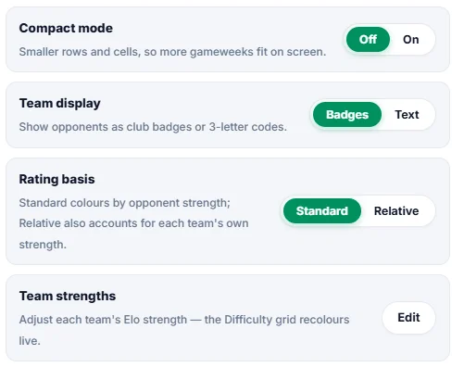Click the 'Standard colours by opponent strength' line
Viewport: 464px width, 367px height.
point(124,203)
